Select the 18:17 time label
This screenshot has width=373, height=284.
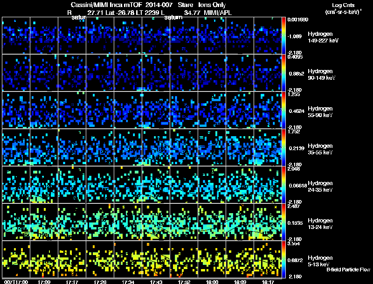(x=268, y=282)
